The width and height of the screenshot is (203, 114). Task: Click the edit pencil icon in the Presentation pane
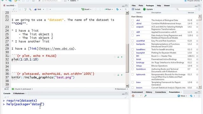point(141,96)
